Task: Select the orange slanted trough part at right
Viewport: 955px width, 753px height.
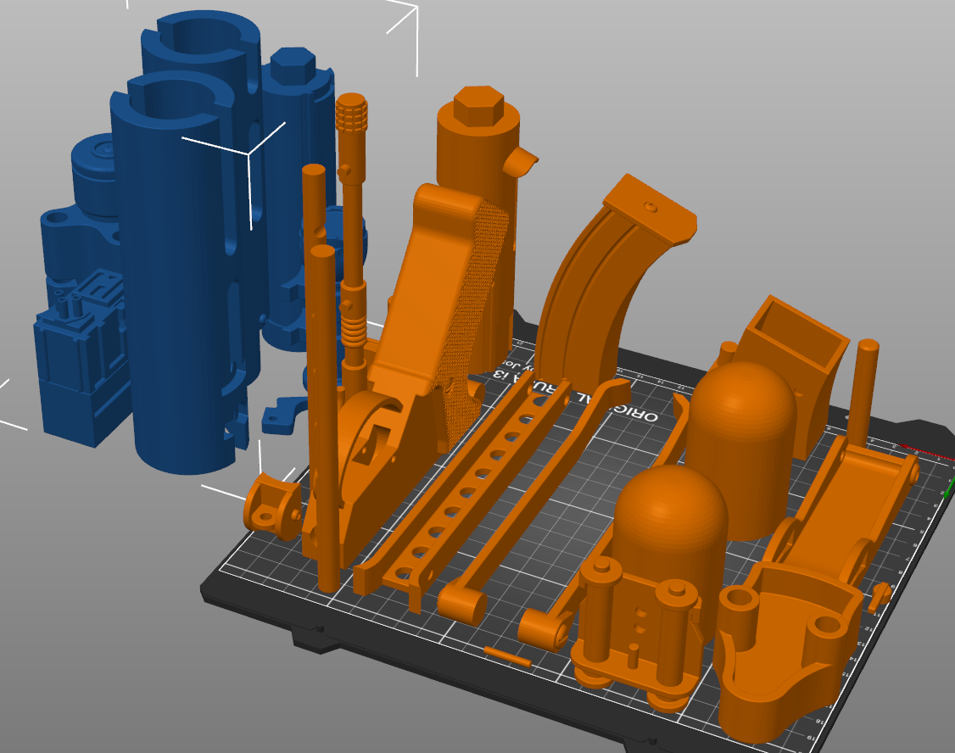Action: click(846, 511)
